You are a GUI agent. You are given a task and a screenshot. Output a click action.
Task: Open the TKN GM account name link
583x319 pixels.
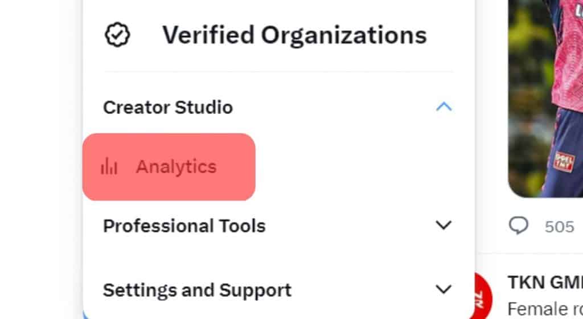[x=545, y=283]
